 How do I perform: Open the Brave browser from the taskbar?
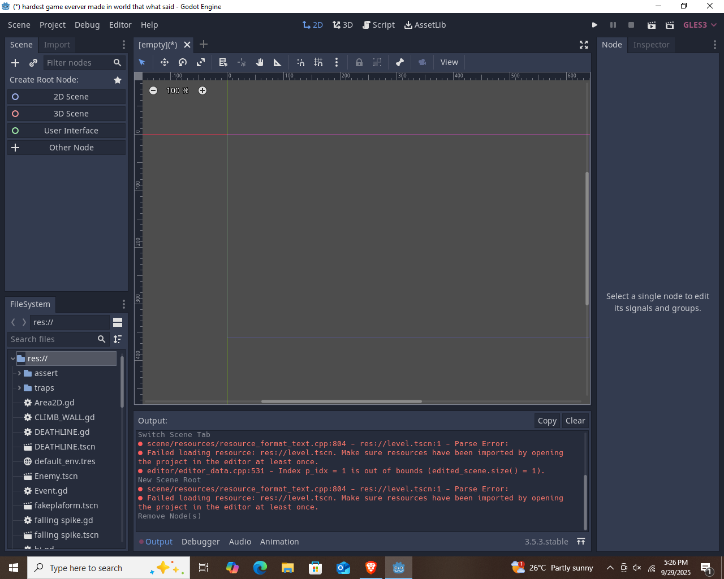coord(371,568)
